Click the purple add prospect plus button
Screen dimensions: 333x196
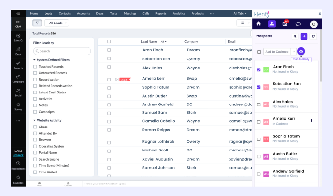304,36
